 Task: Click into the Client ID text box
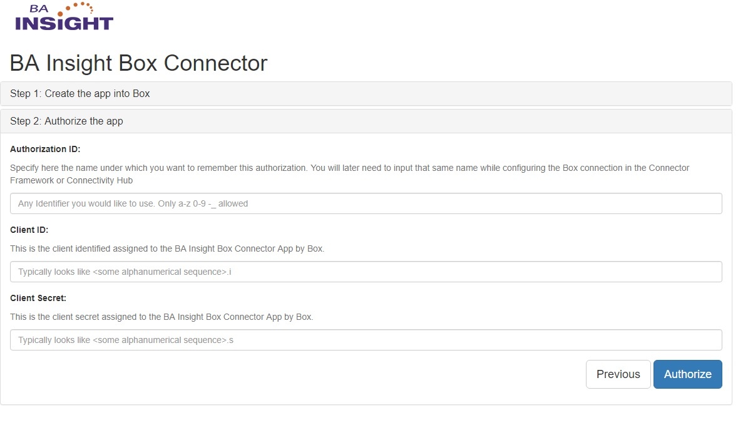pos(366,272)
